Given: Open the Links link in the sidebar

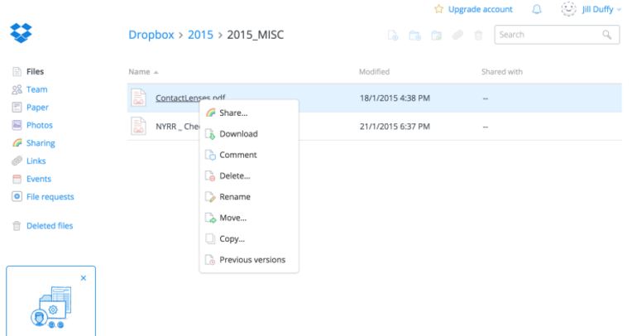Looking at the screenshot, I should click(x=36, y=161).
